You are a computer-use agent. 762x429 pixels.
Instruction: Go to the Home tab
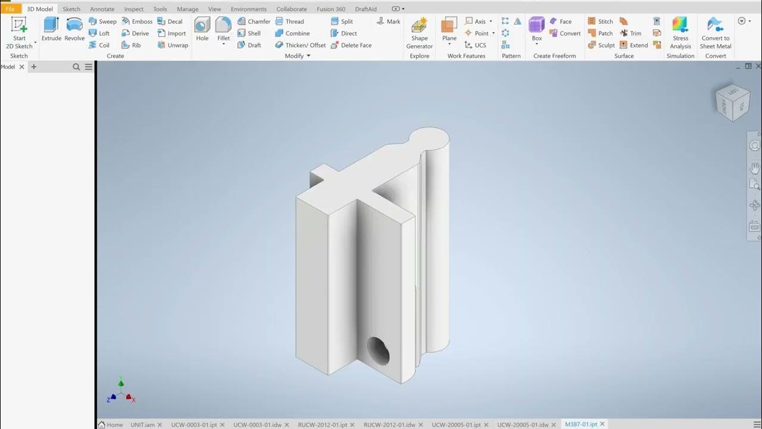tap(111, 425)
